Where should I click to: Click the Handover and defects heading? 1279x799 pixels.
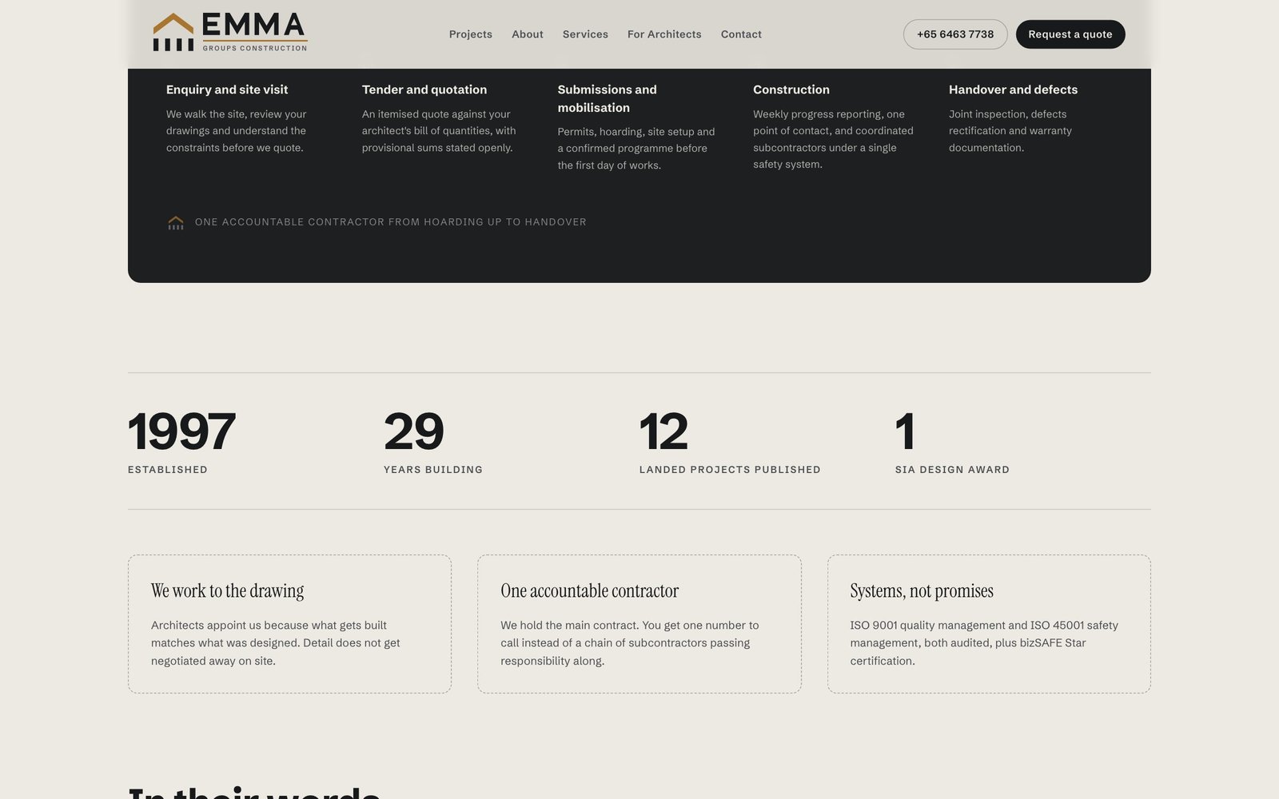click(1013, 89)
